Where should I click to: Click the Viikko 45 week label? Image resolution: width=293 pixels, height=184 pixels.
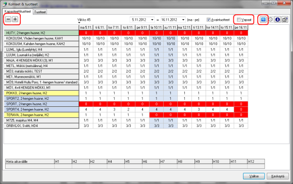[84, 20]
